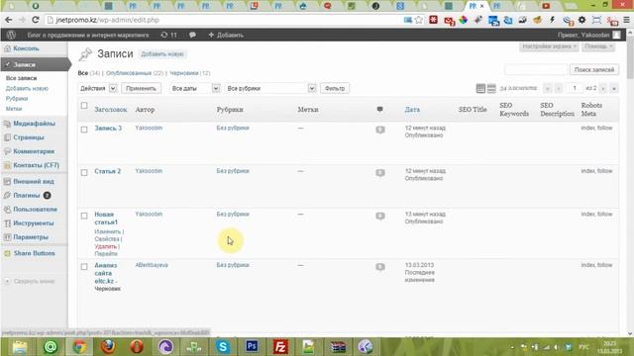
Task: Switch to excerpt view mode icon
Action: pyautogui.click(x=491, y=88)
